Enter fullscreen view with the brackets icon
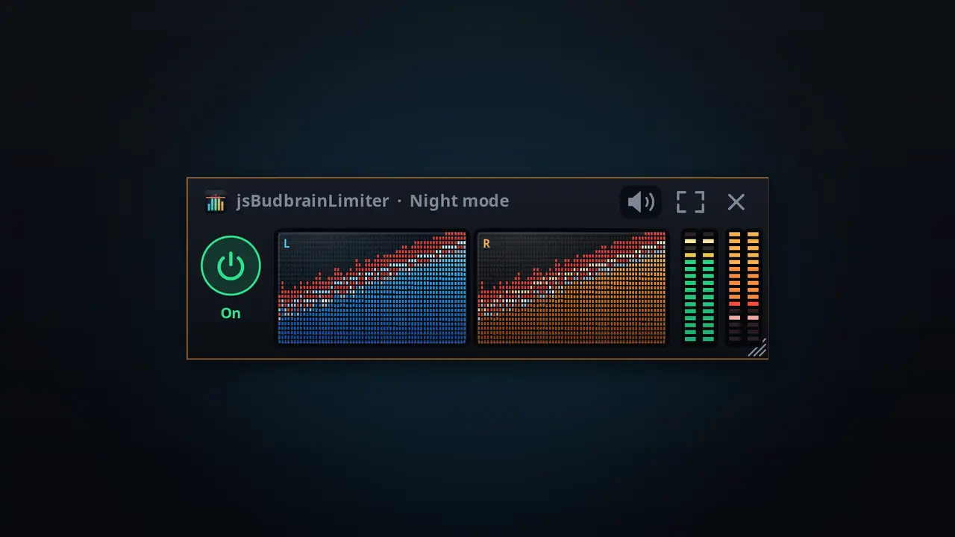 click(x=690, y=201)
